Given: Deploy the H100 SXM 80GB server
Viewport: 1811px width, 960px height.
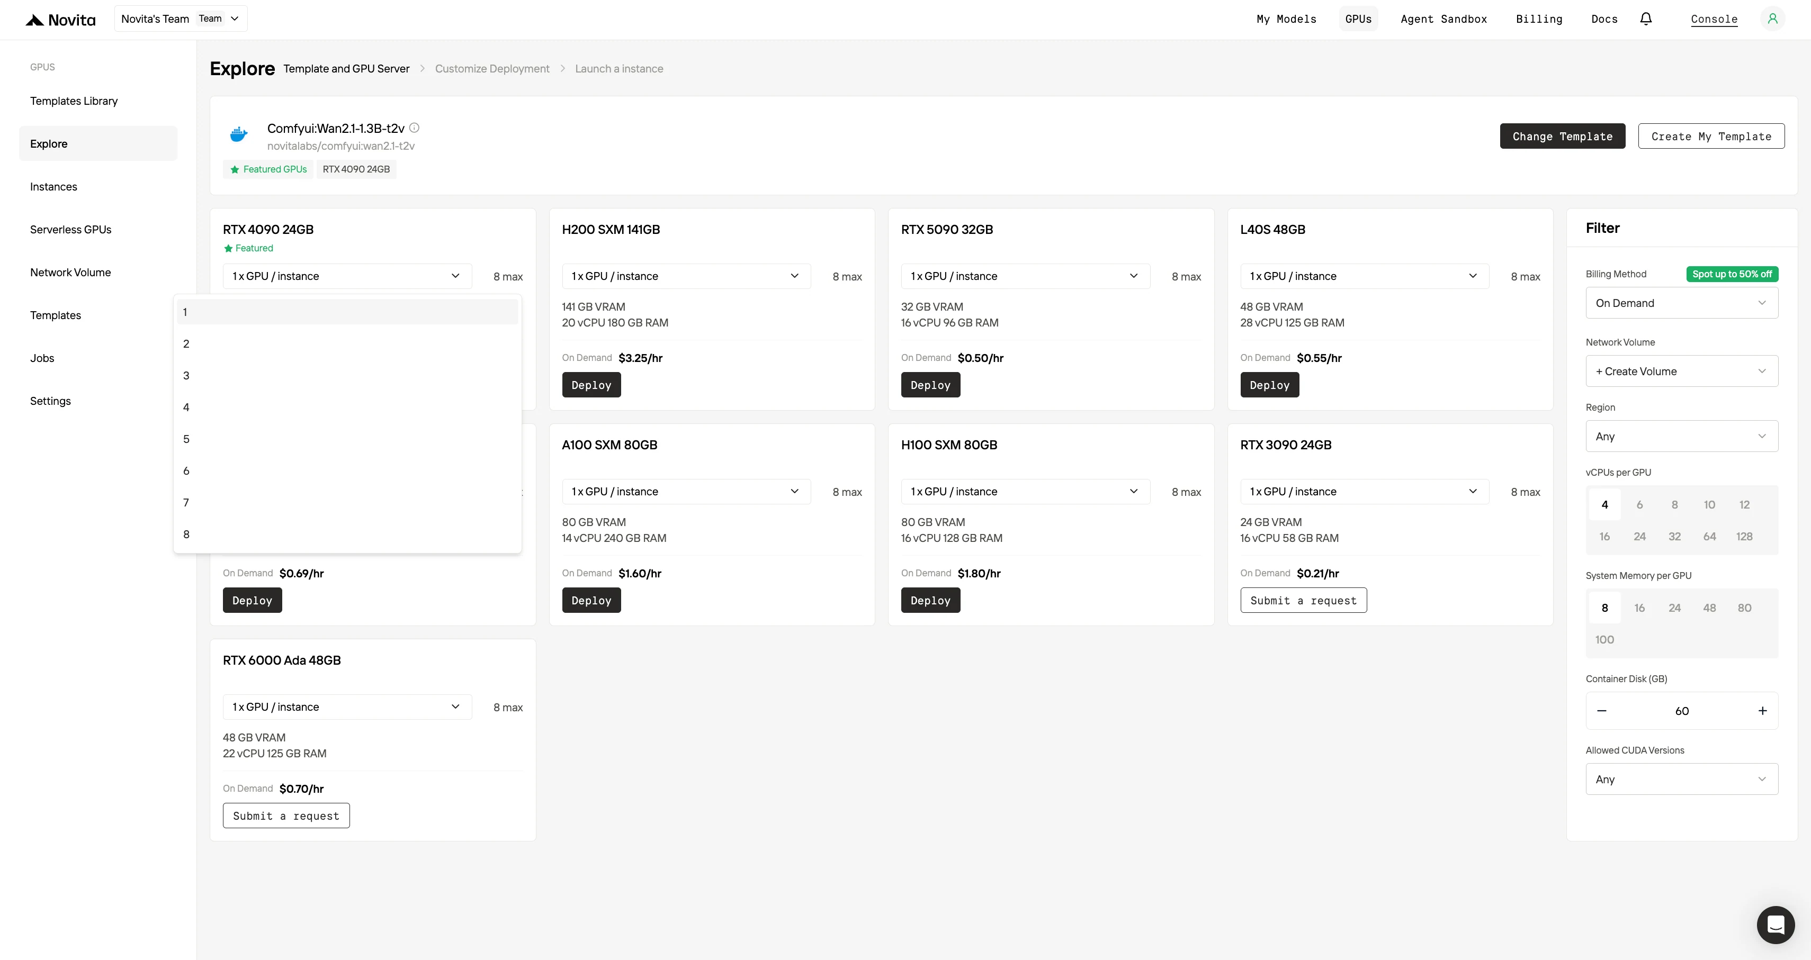Looking at the screenshot, I should pyautogui.click(x=930, y=601).
